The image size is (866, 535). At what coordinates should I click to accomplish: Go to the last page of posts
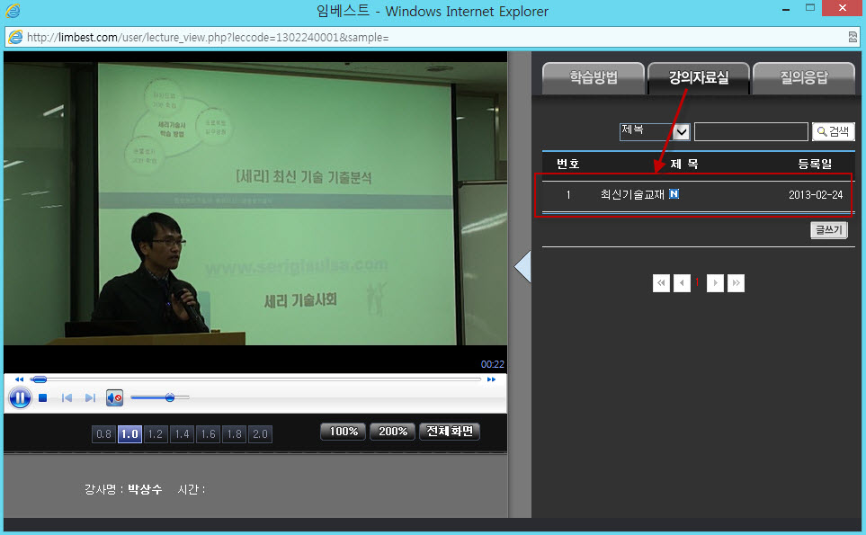point(736,283)
